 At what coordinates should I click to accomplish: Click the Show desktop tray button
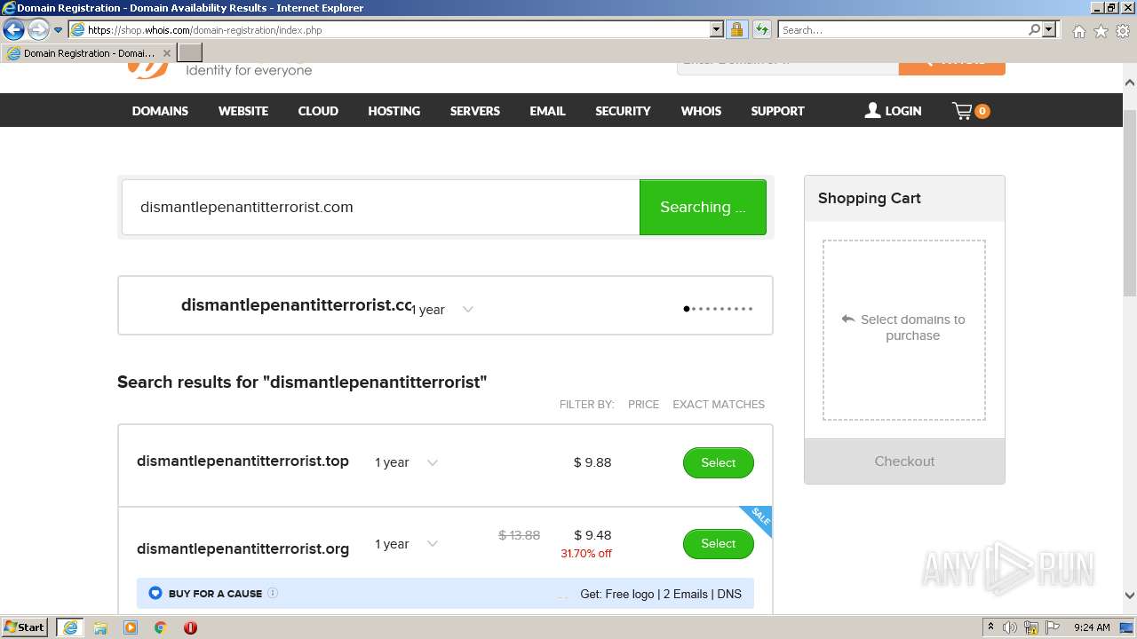(1127, 627)
